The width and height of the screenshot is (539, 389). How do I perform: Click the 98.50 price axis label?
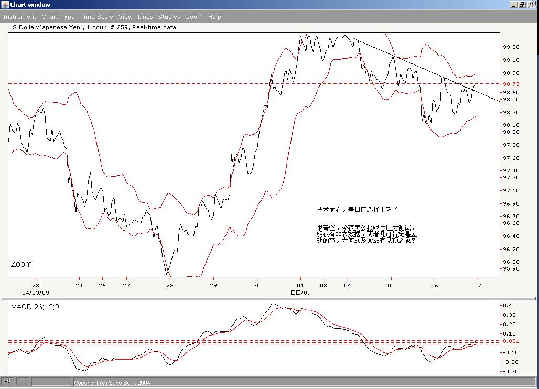click(511, 99)
